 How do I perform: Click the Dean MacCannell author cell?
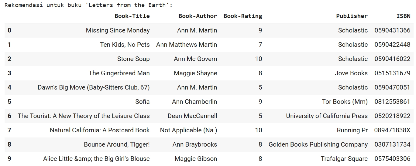click(x=192, y=116)
